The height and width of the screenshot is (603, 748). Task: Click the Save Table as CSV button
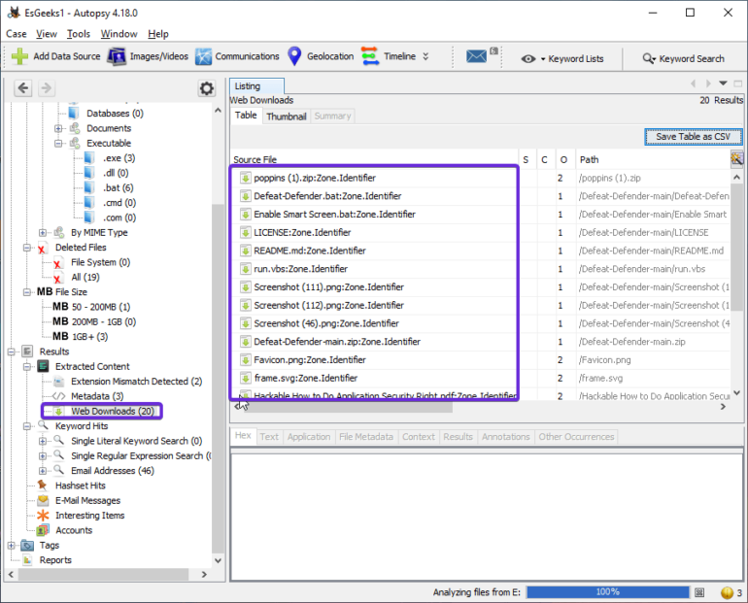coord(693,137)
